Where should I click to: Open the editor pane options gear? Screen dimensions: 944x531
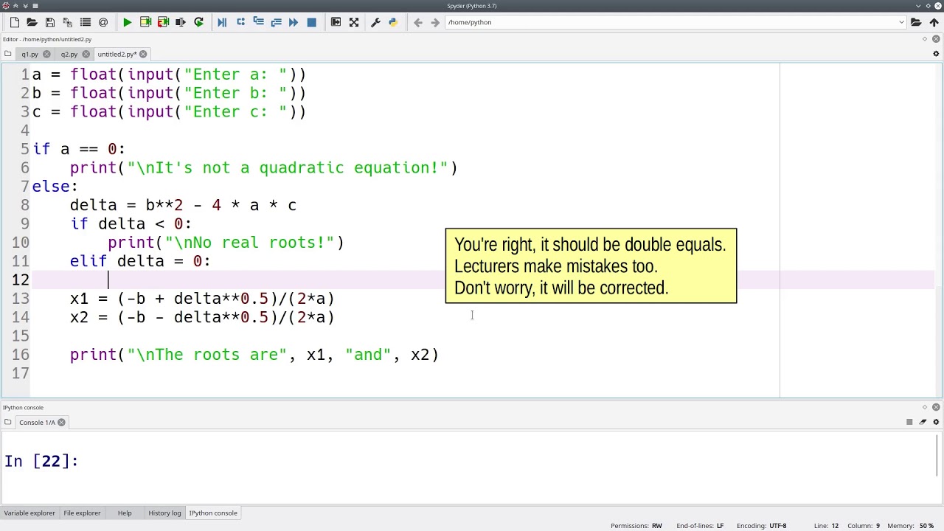936,54
